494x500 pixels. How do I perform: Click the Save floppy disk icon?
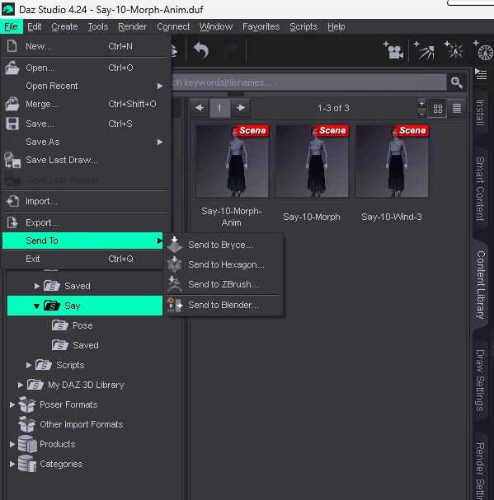(x=12, y=124)
